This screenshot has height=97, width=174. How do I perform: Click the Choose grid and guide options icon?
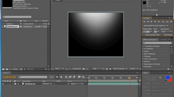click(x=66, y=69)
